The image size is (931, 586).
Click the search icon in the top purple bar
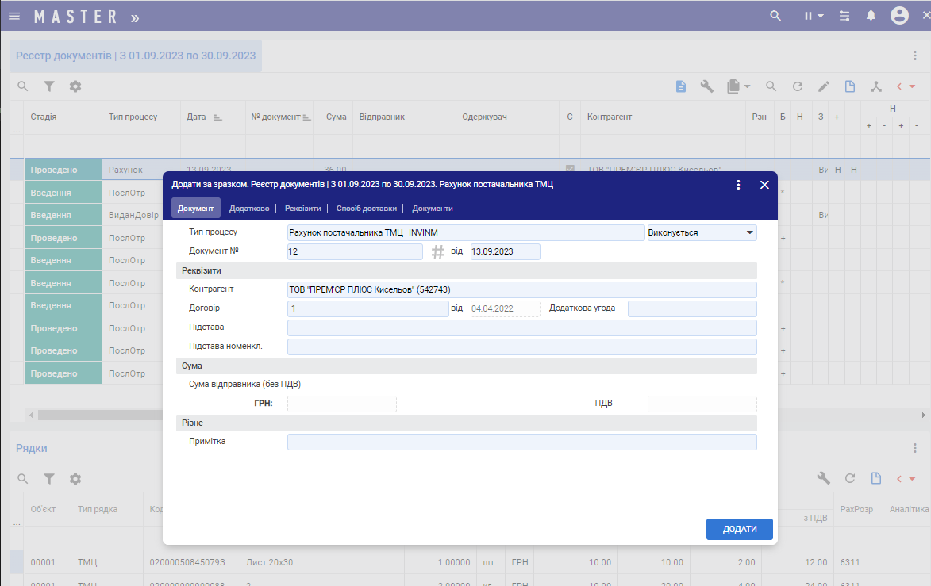776,16
